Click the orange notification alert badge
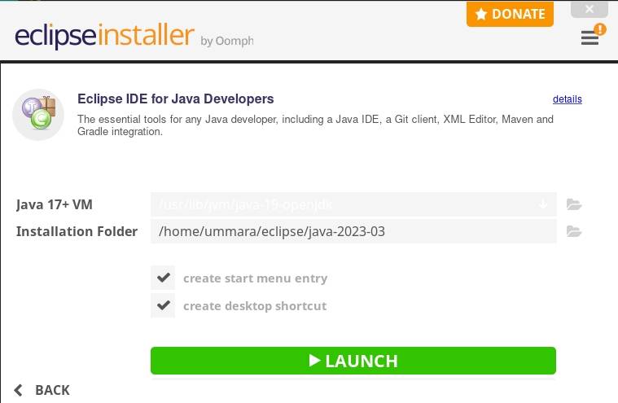The width and height of the screenshot is (618, 403). coord(600,29)
